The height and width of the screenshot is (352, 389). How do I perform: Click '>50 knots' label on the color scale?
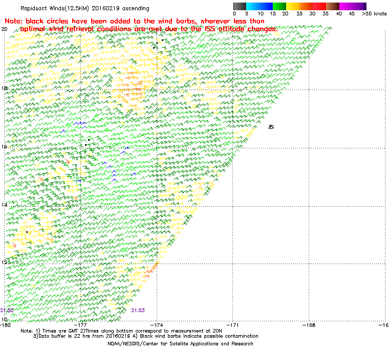[374, 14]
